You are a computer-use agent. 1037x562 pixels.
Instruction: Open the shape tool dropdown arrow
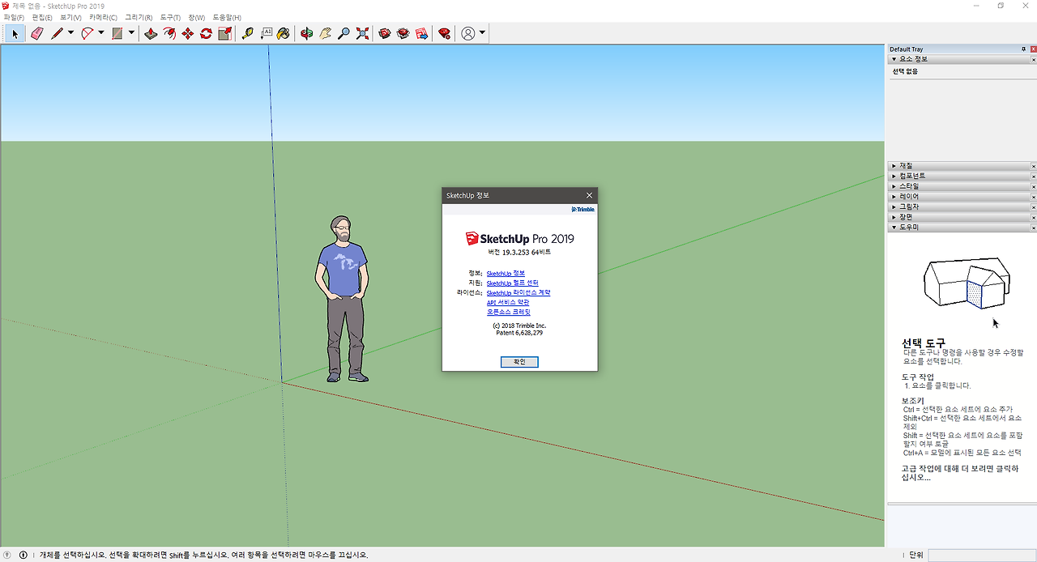click(x=131, y=33)
